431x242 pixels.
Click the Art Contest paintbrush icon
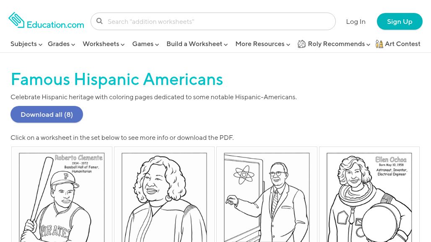(x=379, y=44)
